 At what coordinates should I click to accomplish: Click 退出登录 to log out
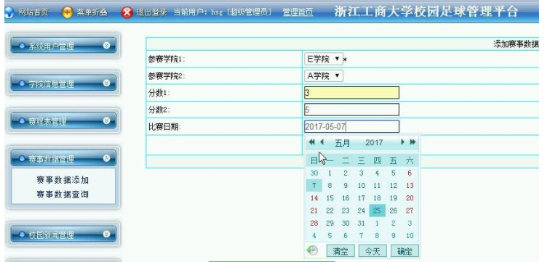(x=151, y=12)
